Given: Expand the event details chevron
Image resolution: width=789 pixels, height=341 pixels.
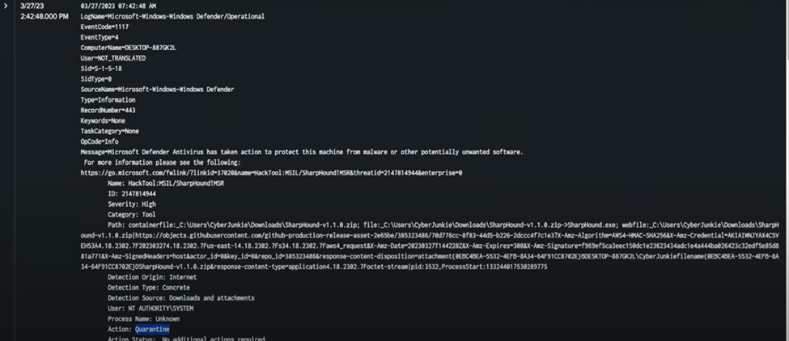Looking at the screenshot, I should 7,6.
